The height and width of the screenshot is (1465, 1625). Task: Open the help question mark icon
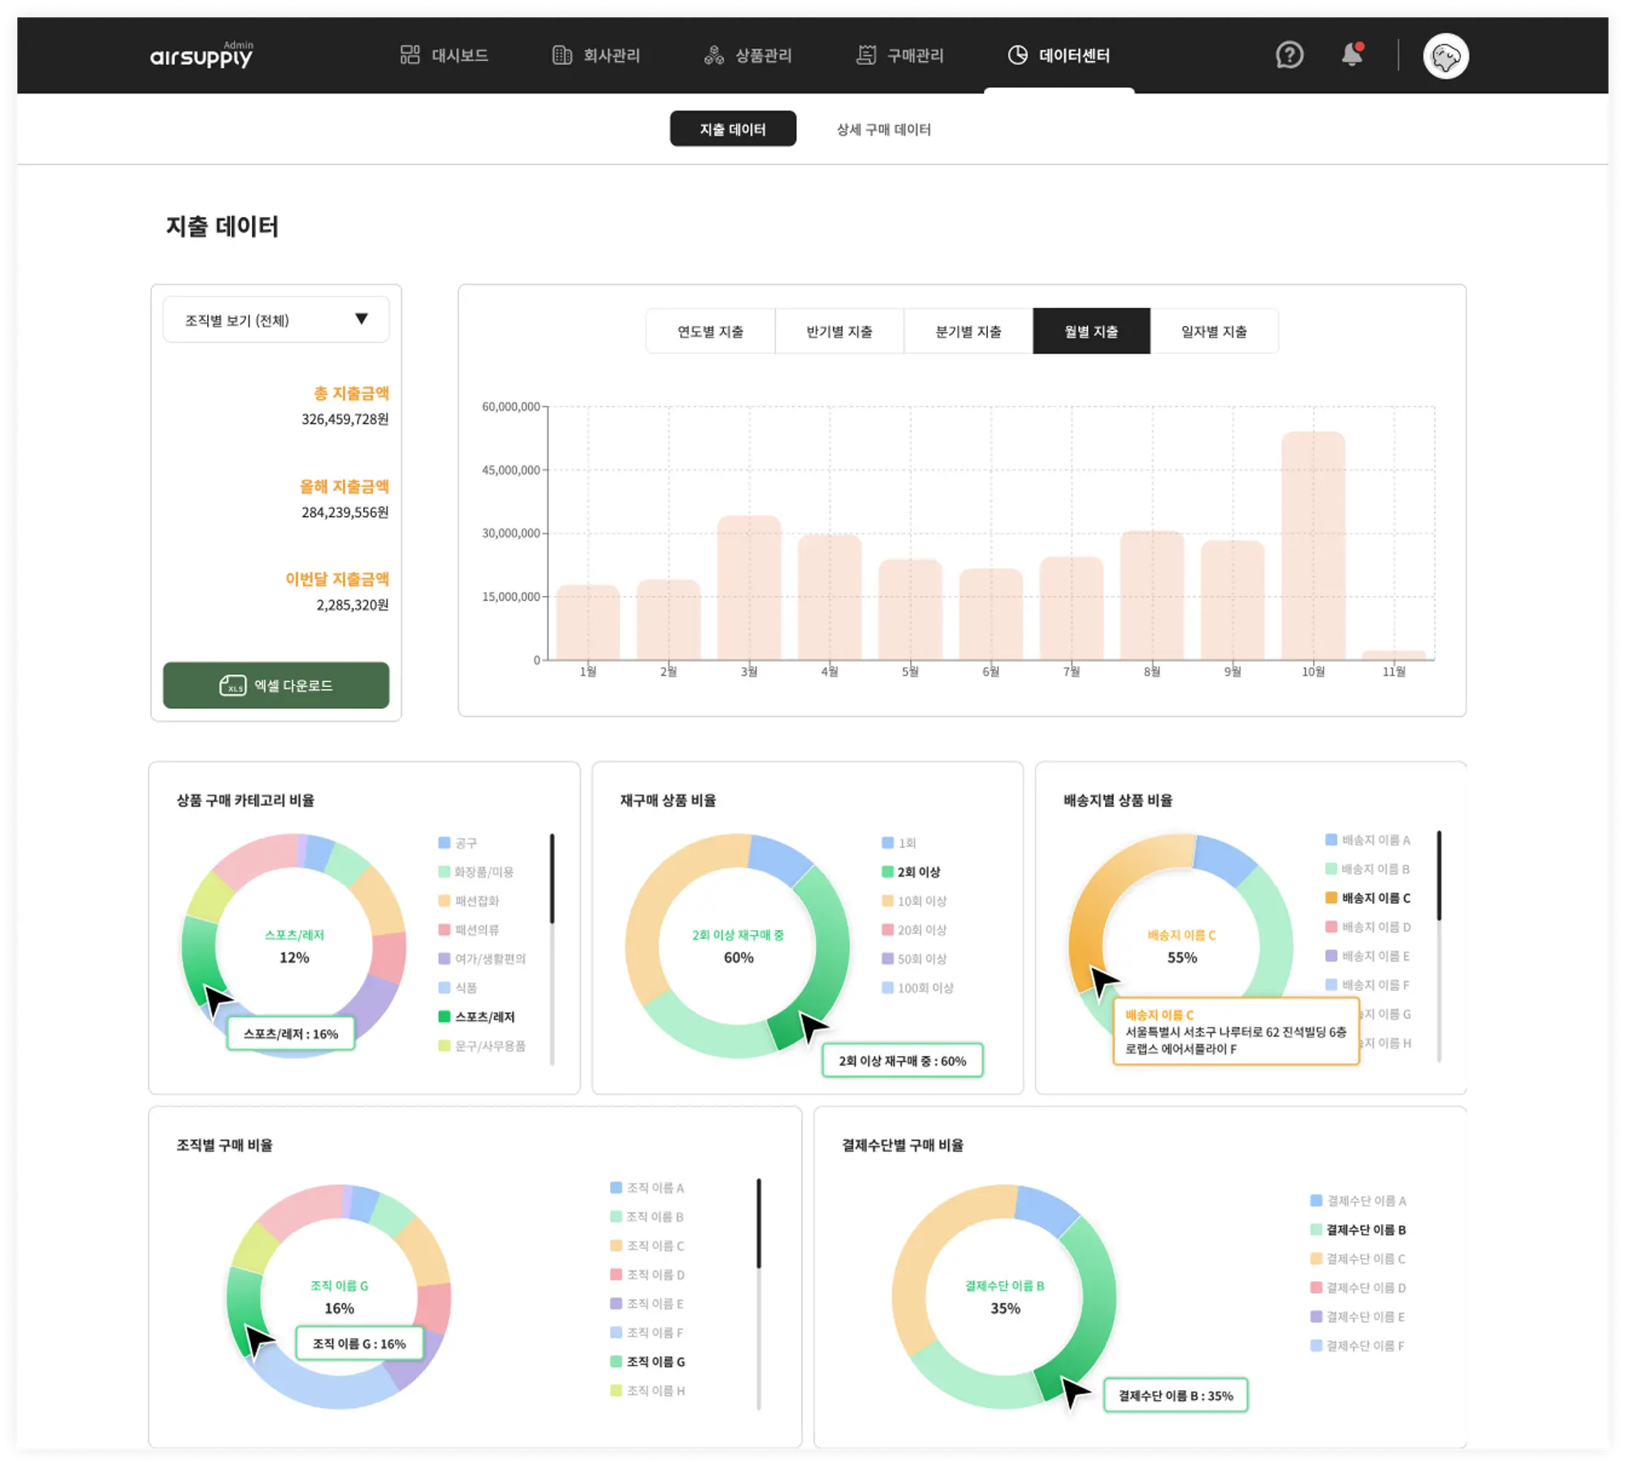(1289, 55)
